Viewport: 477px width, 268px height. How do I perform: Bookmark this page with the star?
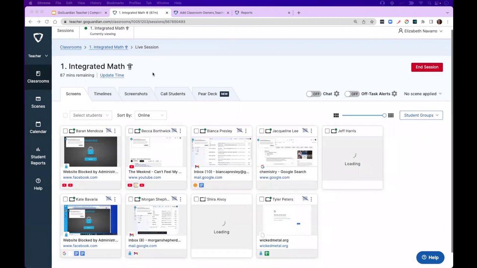tap(372, 22)
